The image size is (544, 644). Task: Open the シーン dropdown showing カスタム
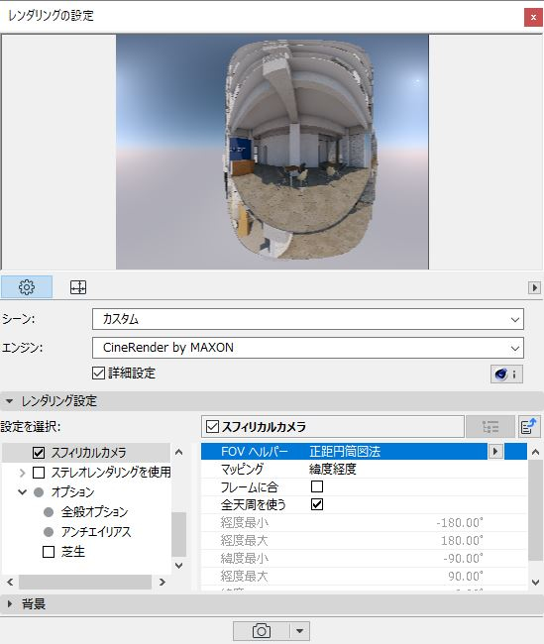tap(308, 319)
